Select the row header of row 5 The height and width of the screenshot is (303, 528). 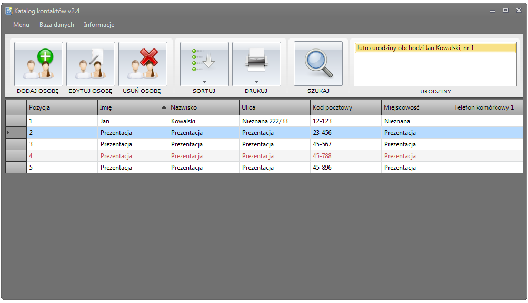pos(16,168)
